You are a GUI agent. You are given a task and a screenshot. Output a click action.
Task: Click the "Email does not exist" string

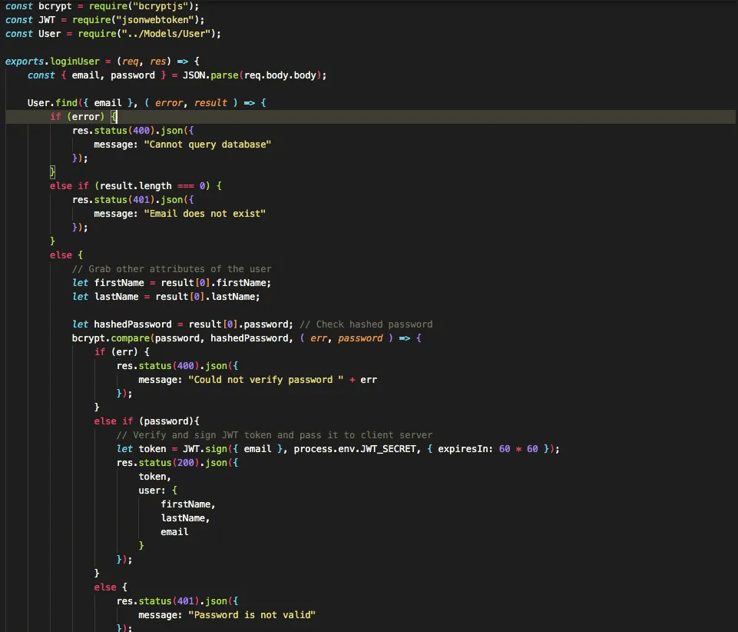[204, 214]
